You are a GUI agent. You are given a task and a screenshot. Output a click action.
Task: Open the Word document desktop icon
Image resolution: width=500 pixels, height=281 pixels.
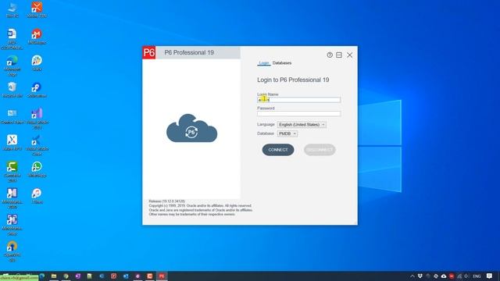tap(12, 38)
